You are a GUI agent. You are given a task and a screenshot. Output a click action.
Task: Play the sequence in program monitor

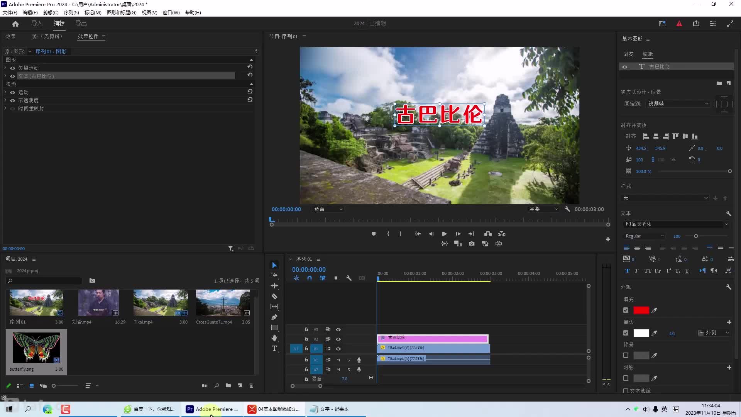click(445, 234)
